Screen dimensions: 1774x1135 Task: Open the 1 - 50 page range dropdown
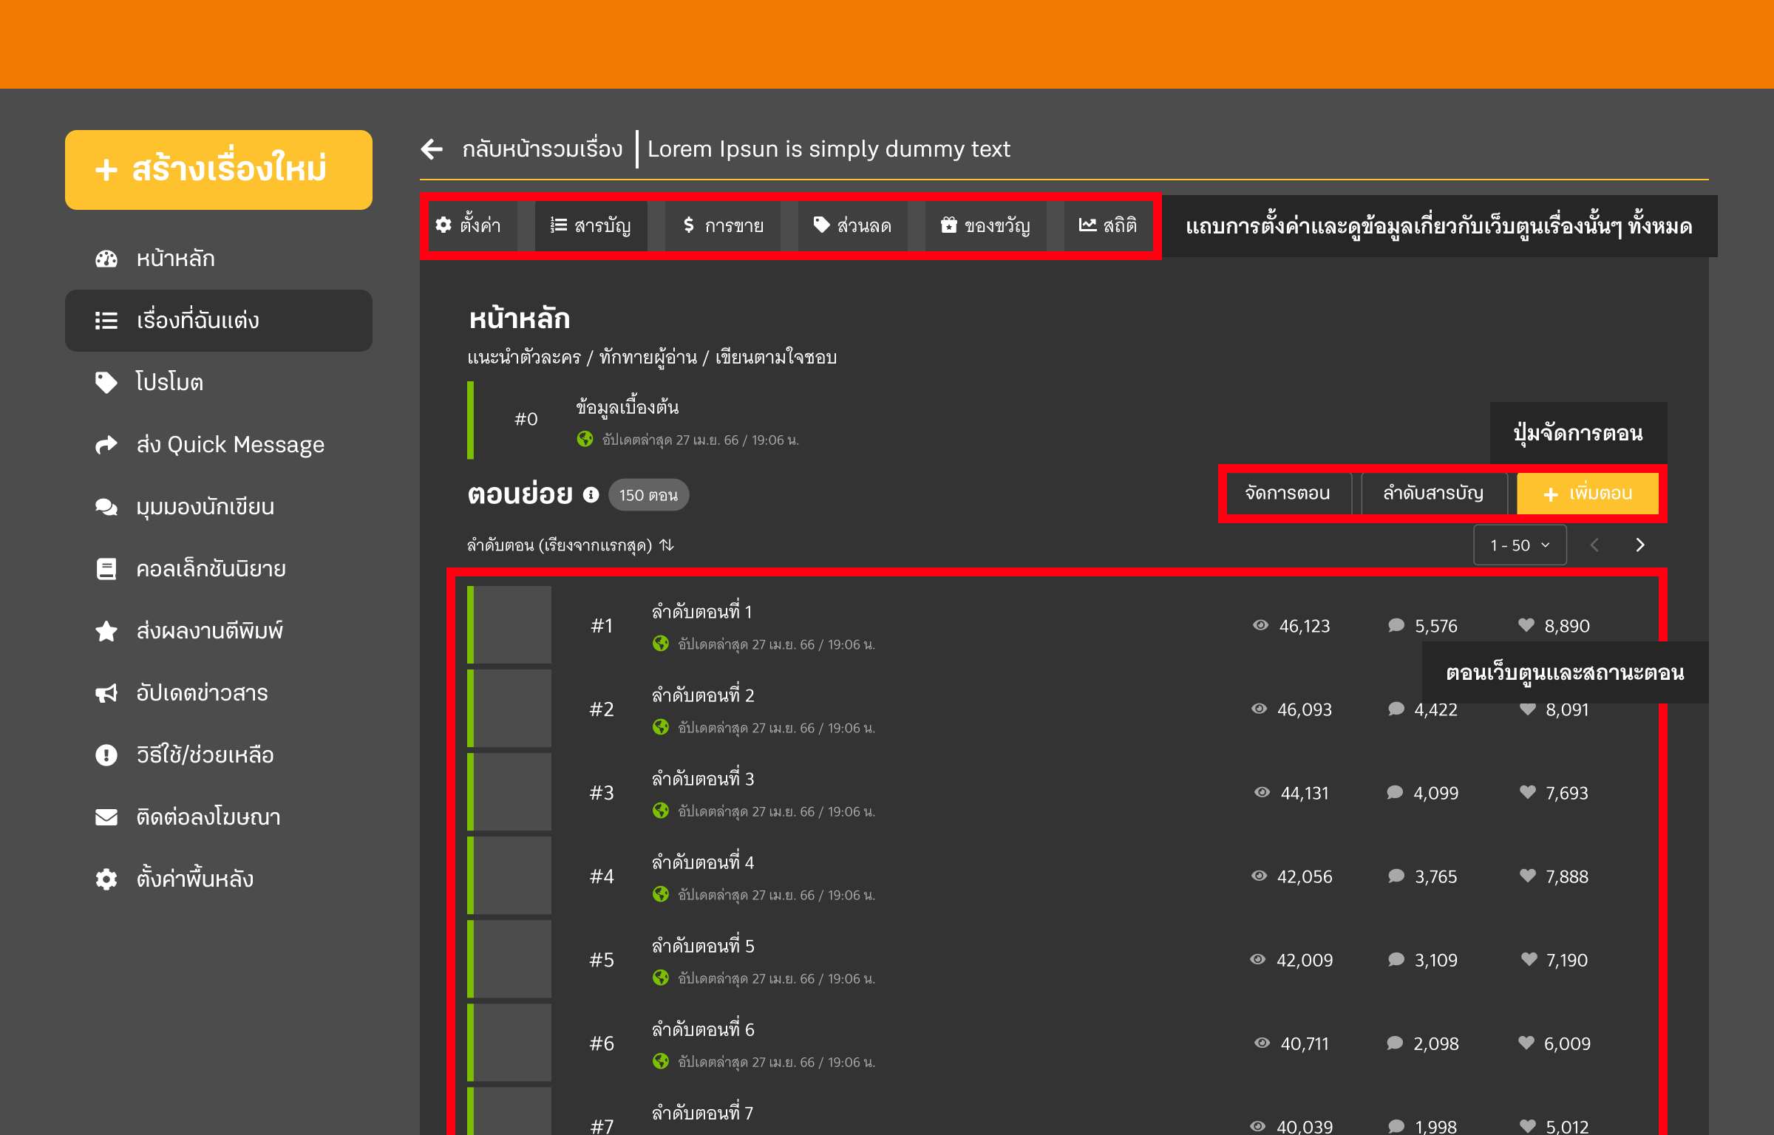click(x=1520, y=545)
